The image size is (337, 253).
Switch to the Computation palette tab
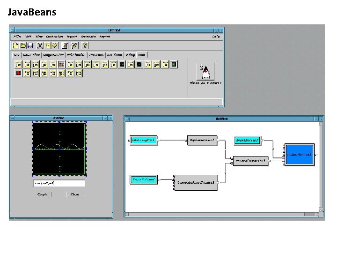pos(53,55)
